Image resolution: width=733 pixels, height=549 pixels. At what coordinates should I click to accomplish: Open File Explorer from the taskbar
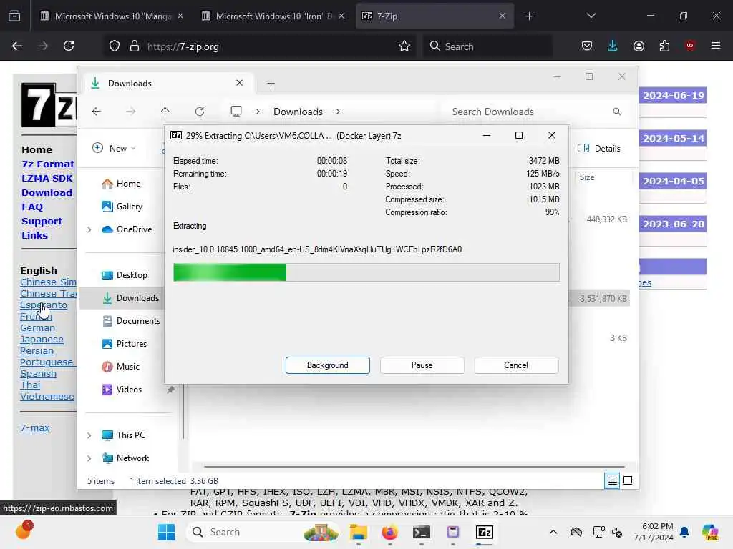click(359, 532)
